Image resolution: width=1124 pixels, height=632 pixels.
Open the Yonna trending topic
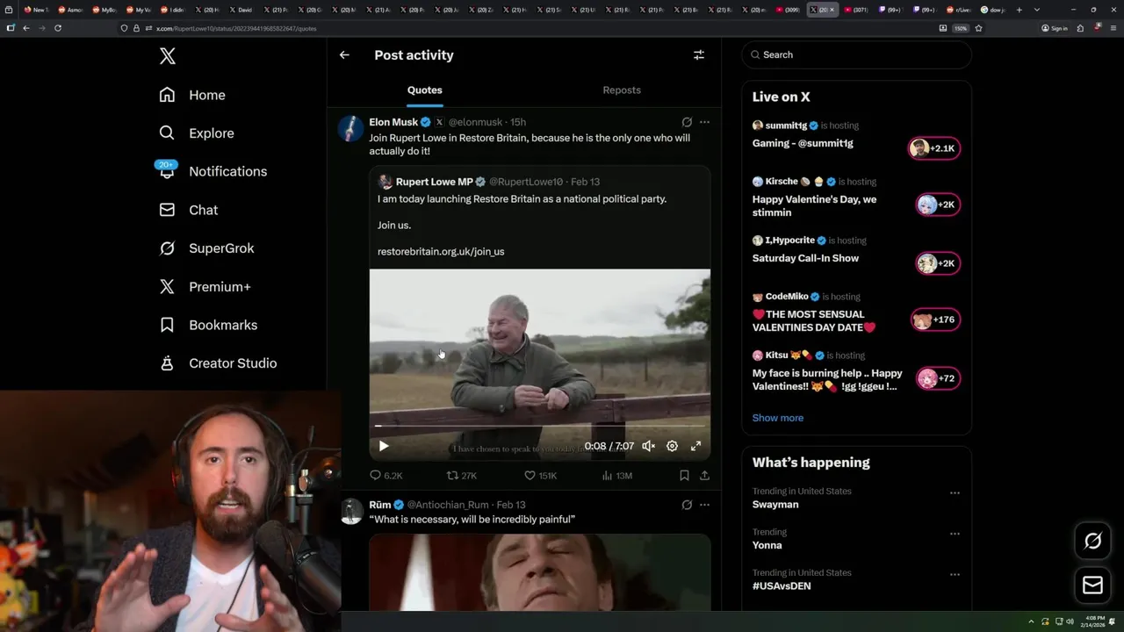(767, 545)
